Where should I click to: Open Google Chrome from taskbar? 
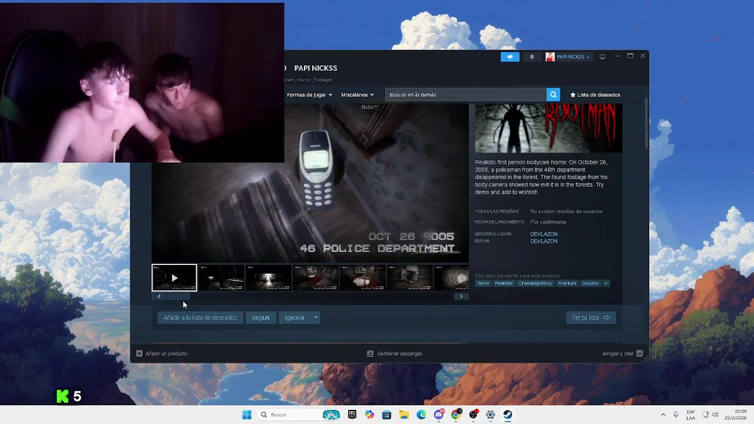pyautogui.click(x=456, y=415)
